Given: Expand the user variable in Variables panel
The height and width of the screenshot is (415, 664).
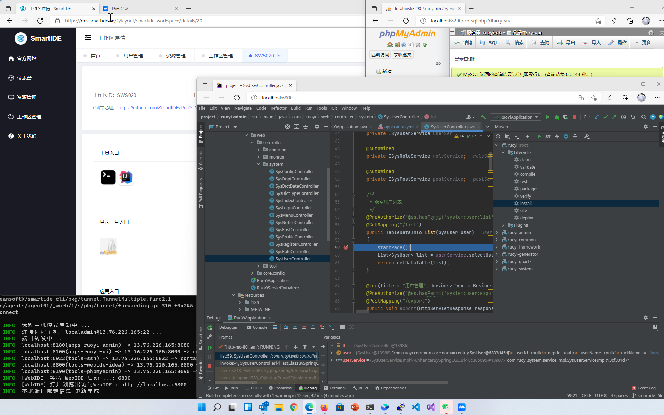Looking at the screenshot, I should pyautogui.click(x=332, y=353).
